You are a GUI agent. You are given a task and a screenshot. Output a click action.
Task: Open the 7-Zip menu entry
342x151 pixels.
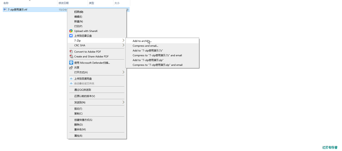[x=97, y=41]
